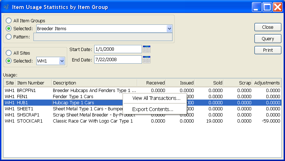Screen dimensions: 285x161
Task: Click into the Start Date field
Action: 118,49
